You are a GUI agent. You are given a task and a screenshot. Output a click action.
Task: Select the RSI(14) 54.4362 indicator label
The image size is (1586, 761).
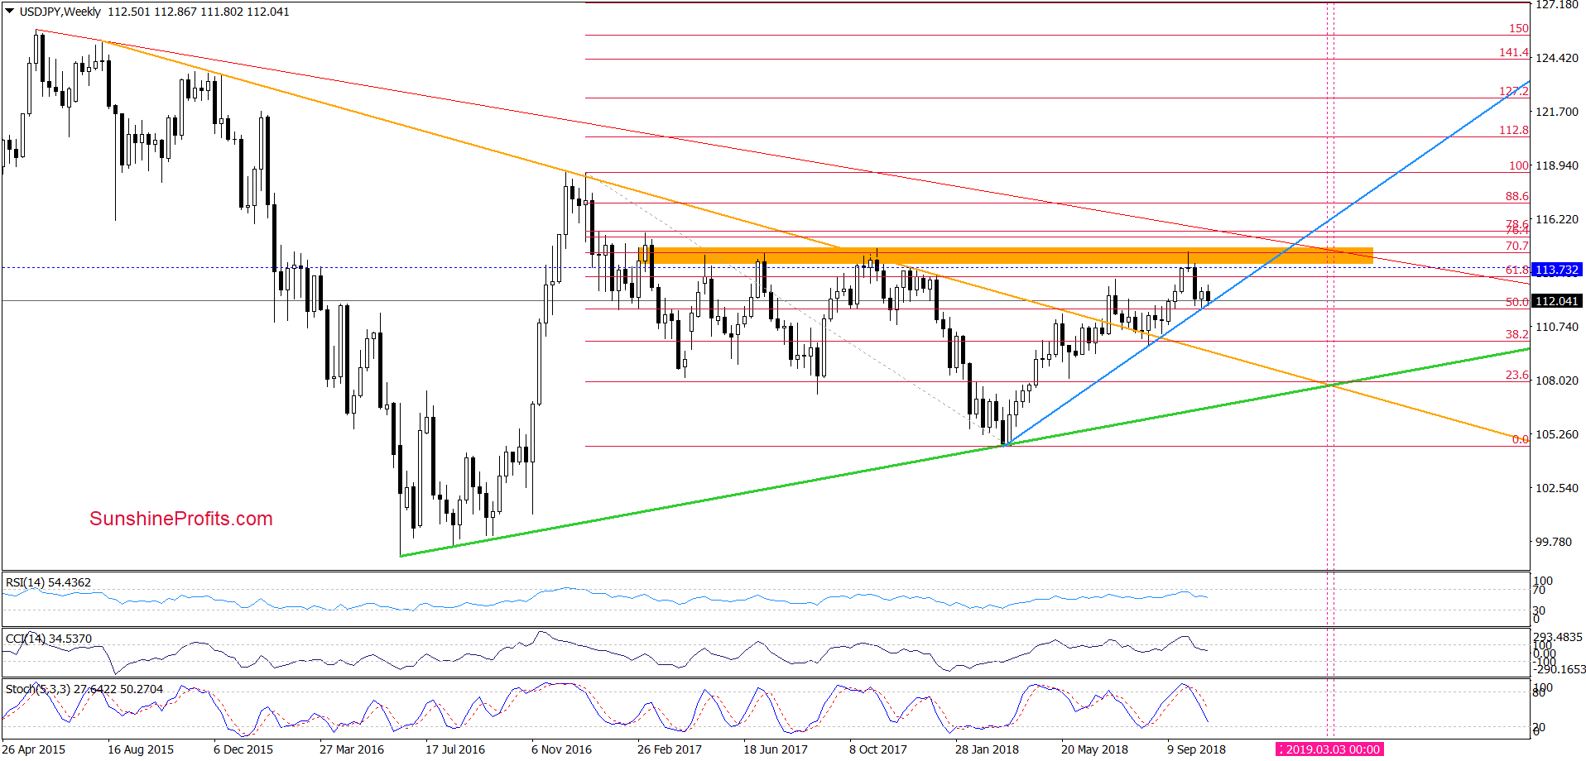(48, 582)
